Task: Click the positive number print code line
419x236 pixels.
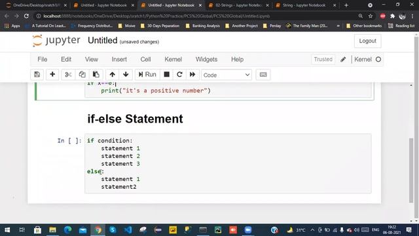Action: 156,90
